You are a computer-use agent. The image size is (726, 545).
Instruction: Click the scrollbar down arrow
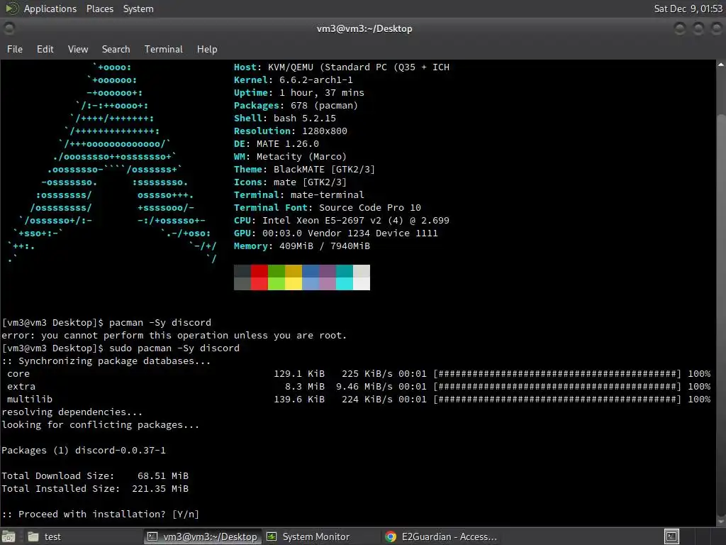coord(721,522)
